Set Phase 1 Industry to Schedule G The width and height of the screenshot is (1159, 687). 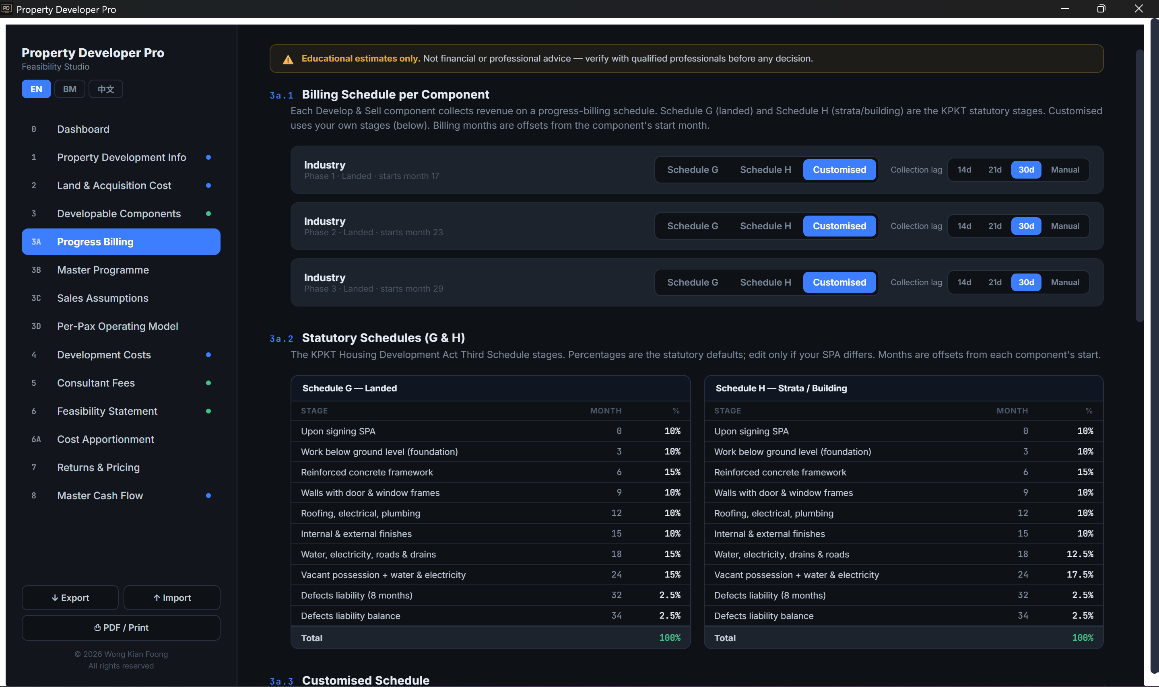[692, 170]
